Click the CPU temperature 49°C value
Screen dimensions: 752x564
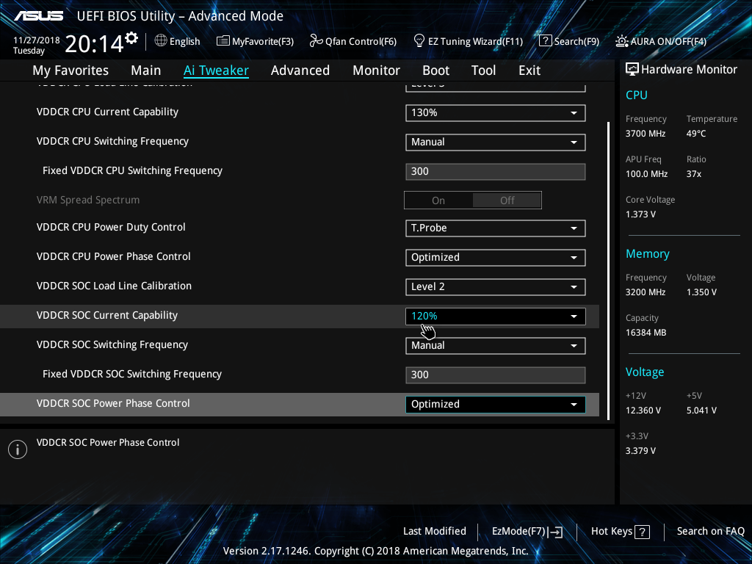(696, 134)
